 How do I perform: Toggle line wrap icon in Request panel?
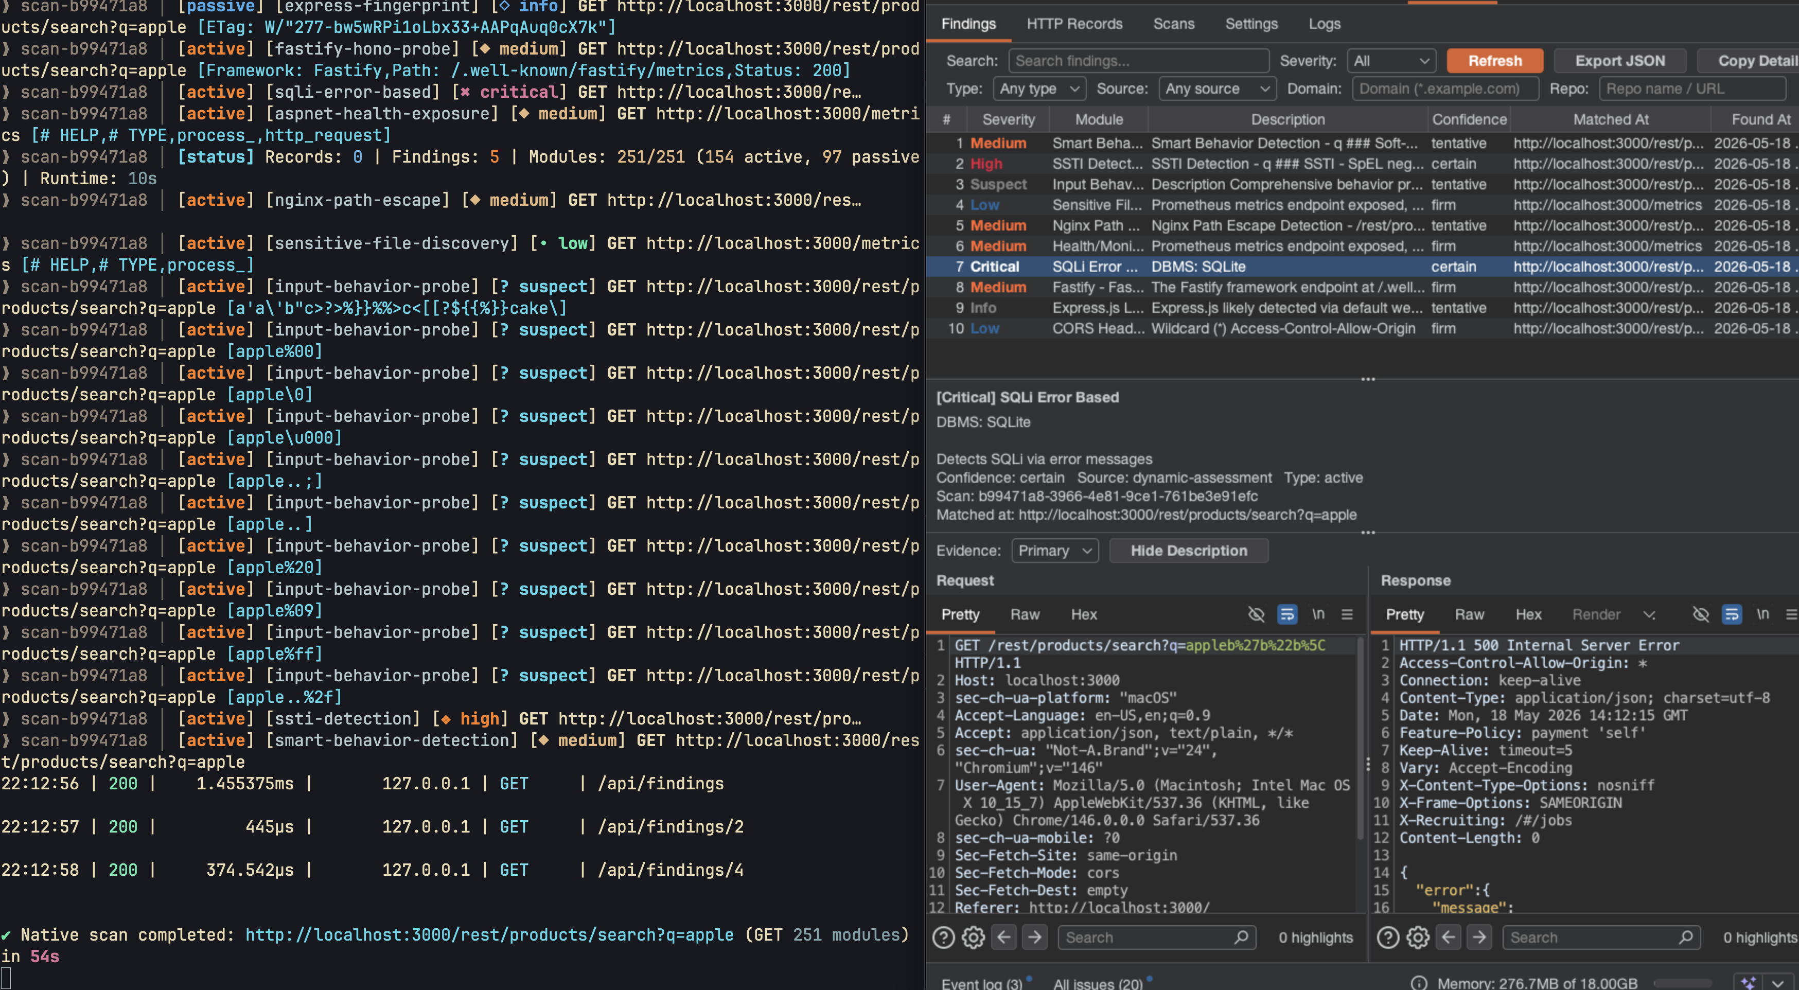click(1286, 614)
